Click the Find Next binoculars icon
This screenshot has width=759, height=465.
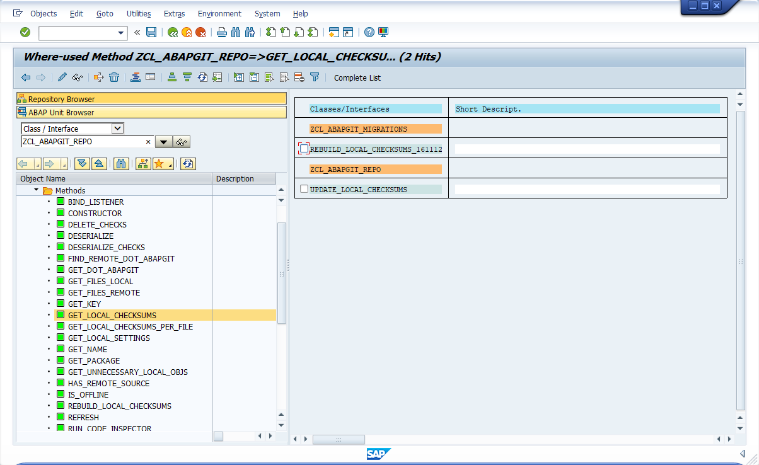[x=250, y=32]
